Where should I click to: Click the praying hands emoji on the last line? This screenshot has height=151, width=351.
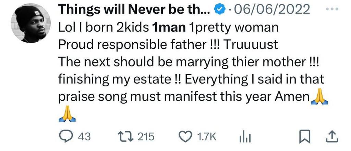point(66,115)
